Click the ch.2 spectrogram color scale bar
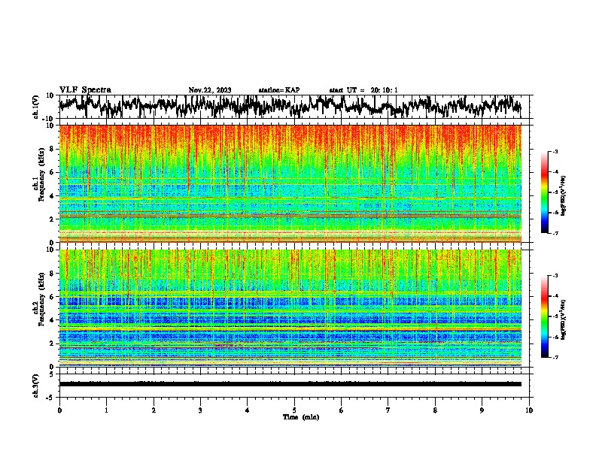Image resolution: width=596 pixels, height=460 pixels. pos(545,316)
